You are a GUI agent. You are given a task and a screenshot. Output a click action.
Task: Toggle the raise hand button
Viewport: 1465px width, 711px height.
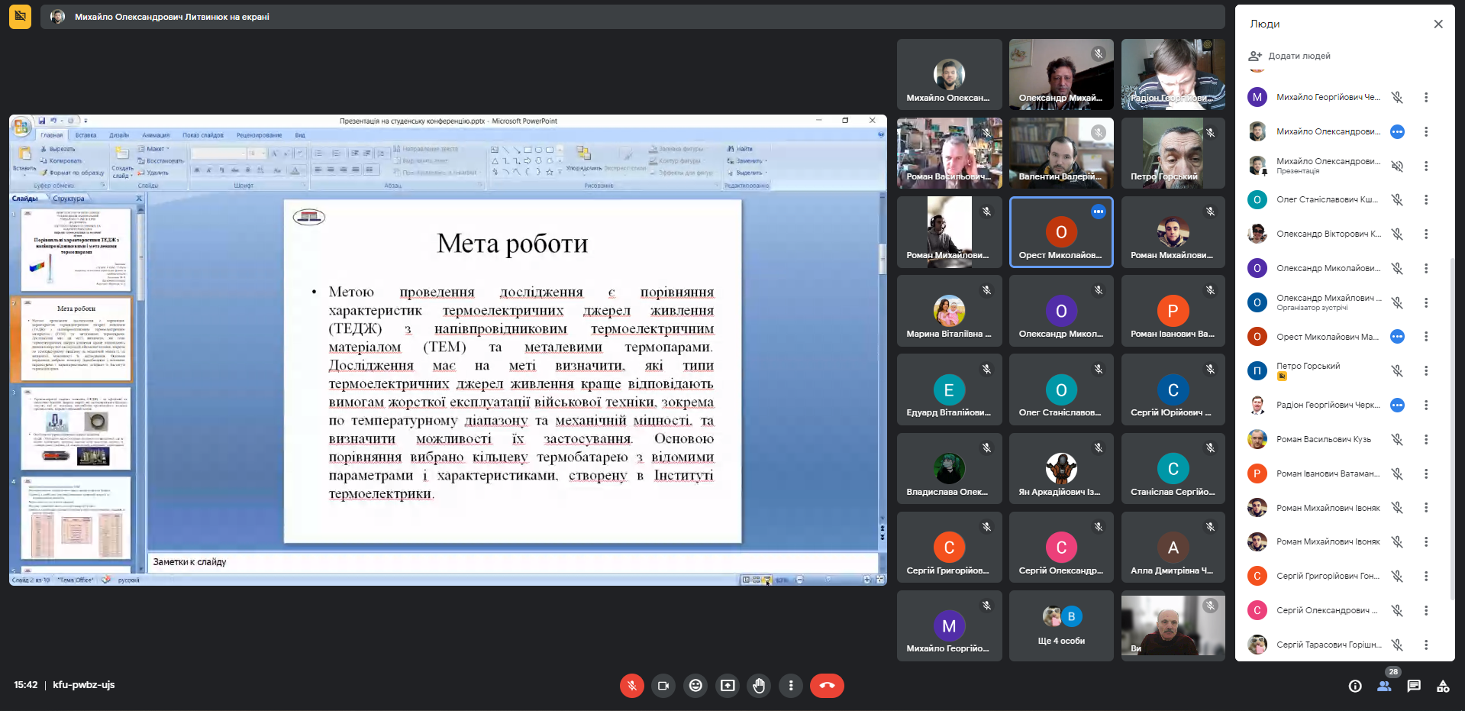759,686
